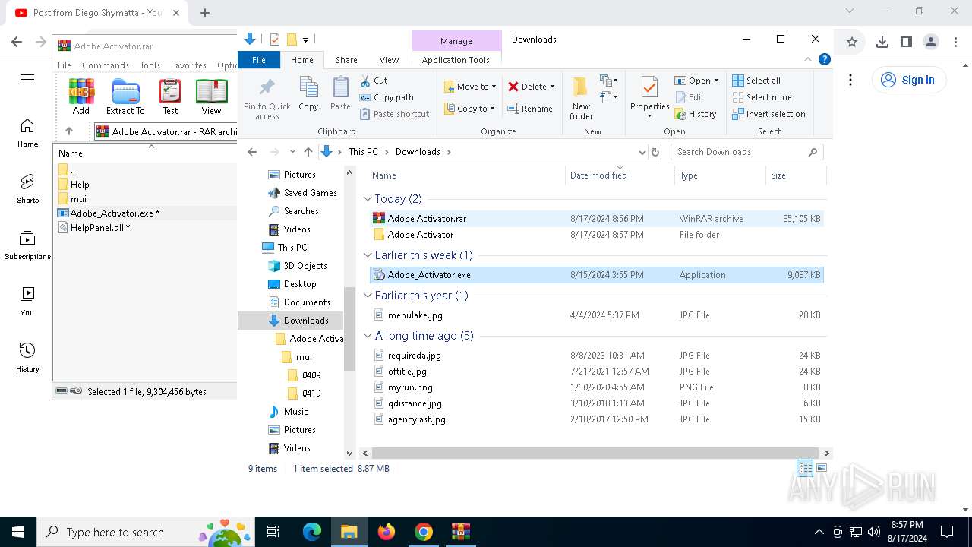The width and height of the screenshot is (972, 547).
Task: Click the Add icon in WinRAR
Action: click(81, 96)
